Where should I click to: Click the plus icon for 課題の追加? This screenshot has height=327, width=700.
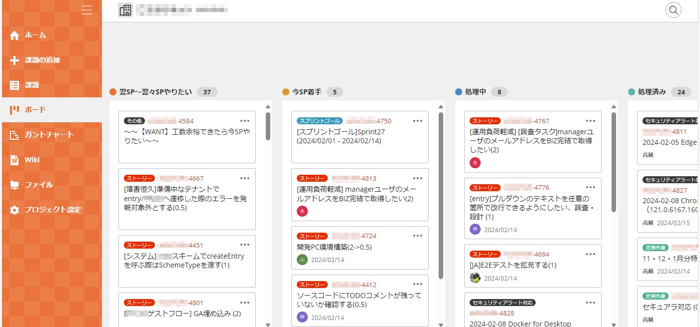(14, 60)
